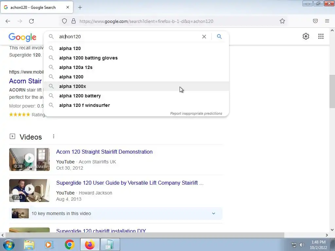Open more options for Videos section
This screenshot has height=251, width=335.
coord(54,136)
